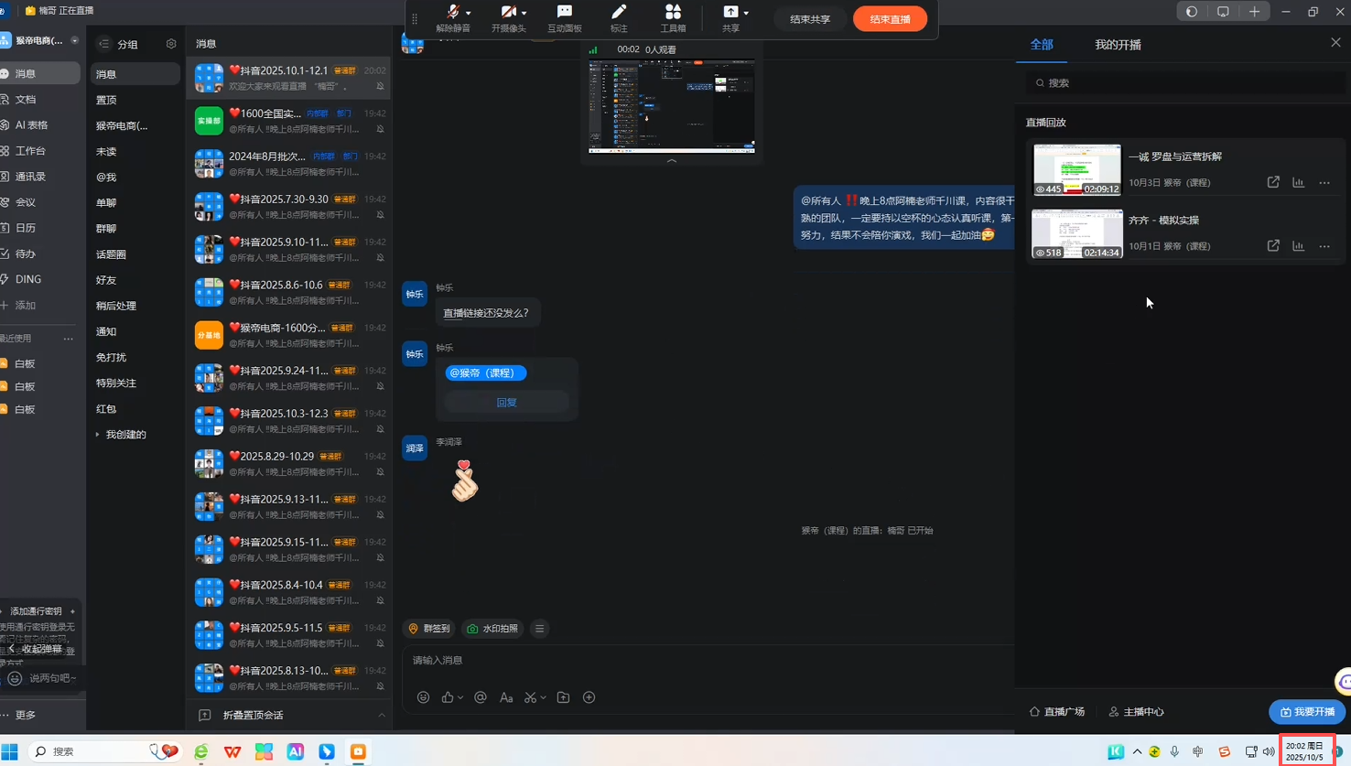View statistics for 一诚 罗盘与运营拆解 replay
This screenshot has width=1351, height=766.
click(x=1298, y=182)
